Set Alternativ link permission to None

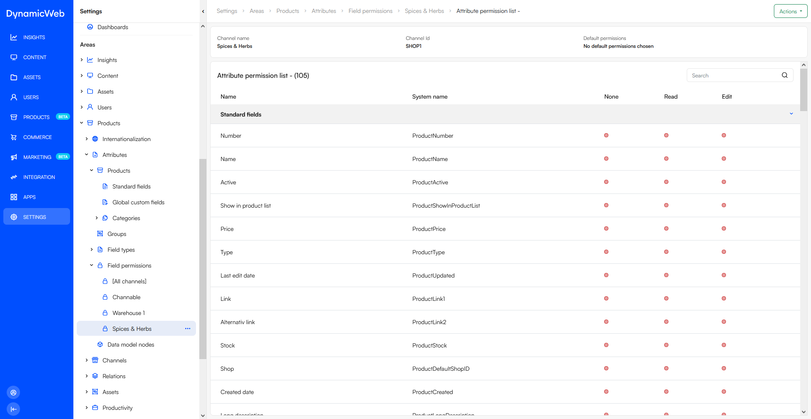pos(606,322)
